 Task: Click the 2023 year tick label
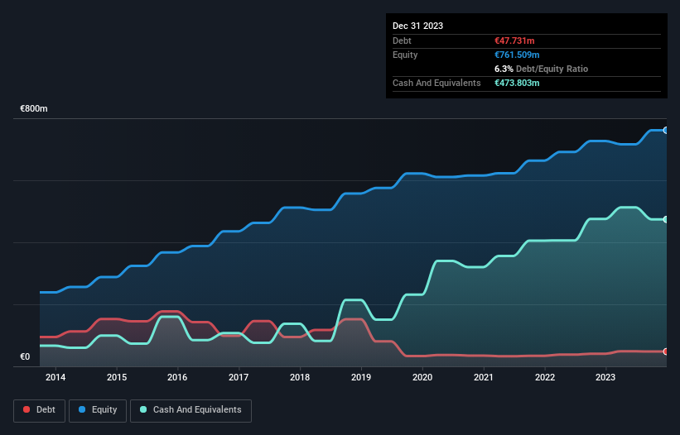tap(605, 377)
